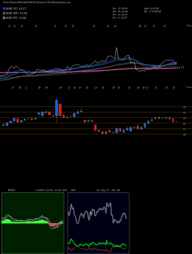The width and height of the screenshot is (192, 254).
Task: Click the '<Tops' label at the right edge
Action: pos(189,26)
